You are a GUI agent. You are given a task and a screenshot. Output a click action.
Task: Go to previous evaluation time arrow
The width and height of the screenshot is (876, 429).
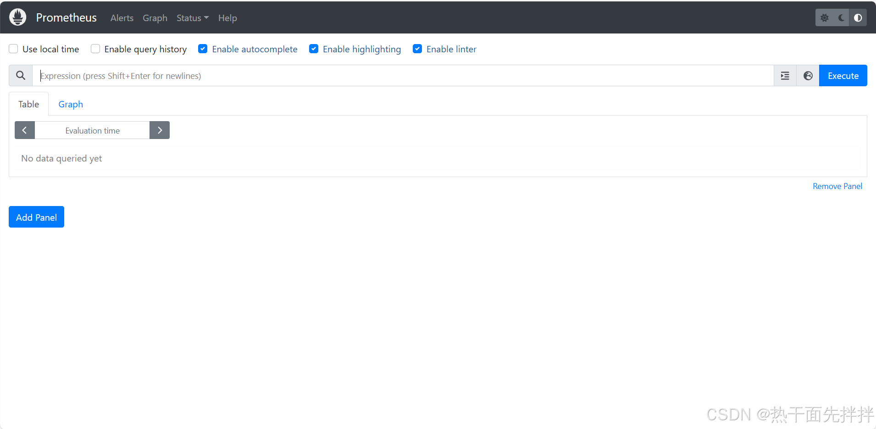(25, 130)
